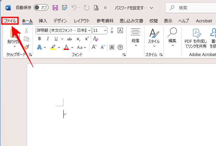Toggle subscript formatting
This screenshot has width=216, height=146.
coord(78,39)
